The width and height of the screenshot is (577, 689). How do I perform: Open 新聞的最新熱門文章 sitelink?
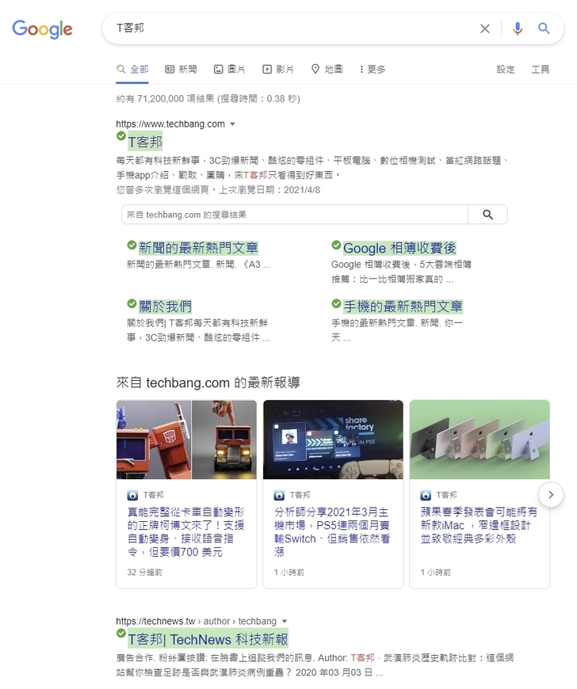tap(198, 248)
